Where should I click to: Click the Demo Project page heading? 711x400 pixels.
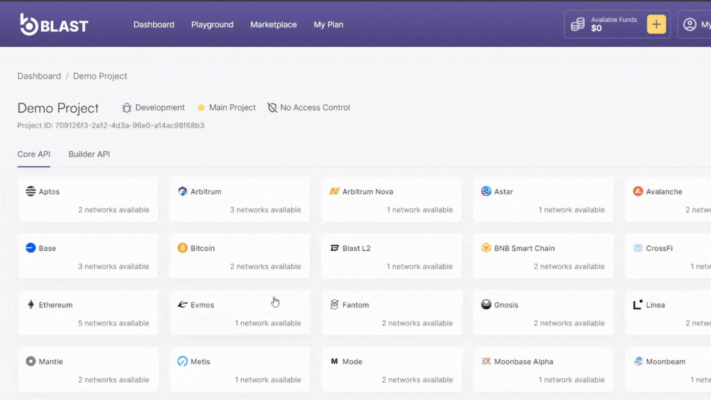[x=58, y=108]
